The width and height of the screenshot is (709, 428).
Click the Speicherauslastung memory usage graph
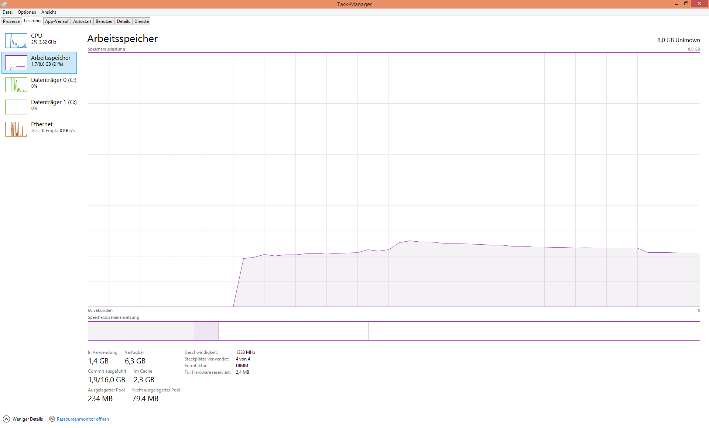[x=394, y=180]
